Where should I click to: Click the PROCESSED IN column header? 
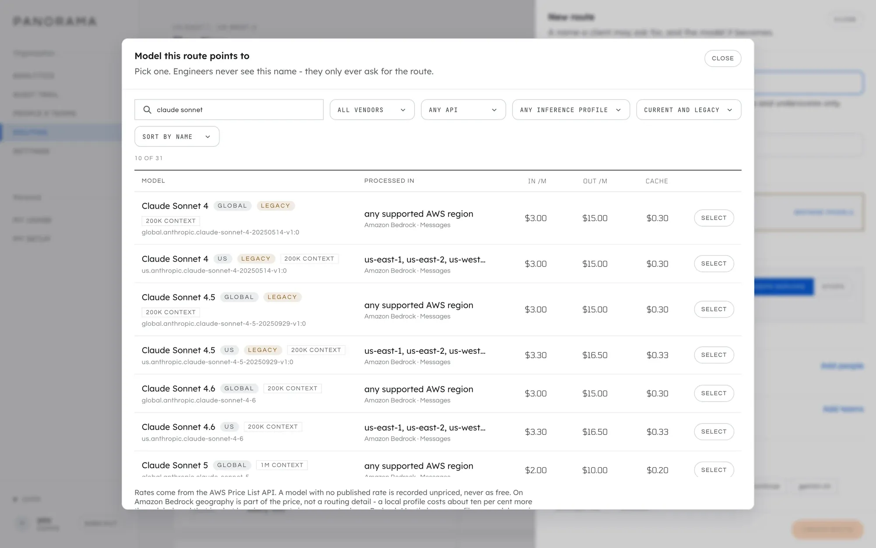(x=389, y=181)
